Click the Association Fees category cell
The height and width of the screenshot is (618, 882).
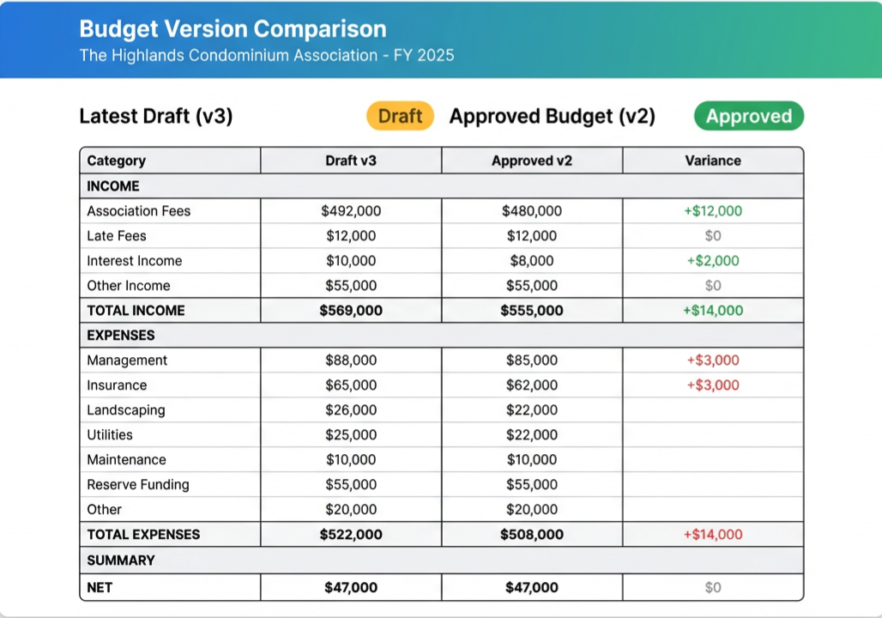coord(139,210)
